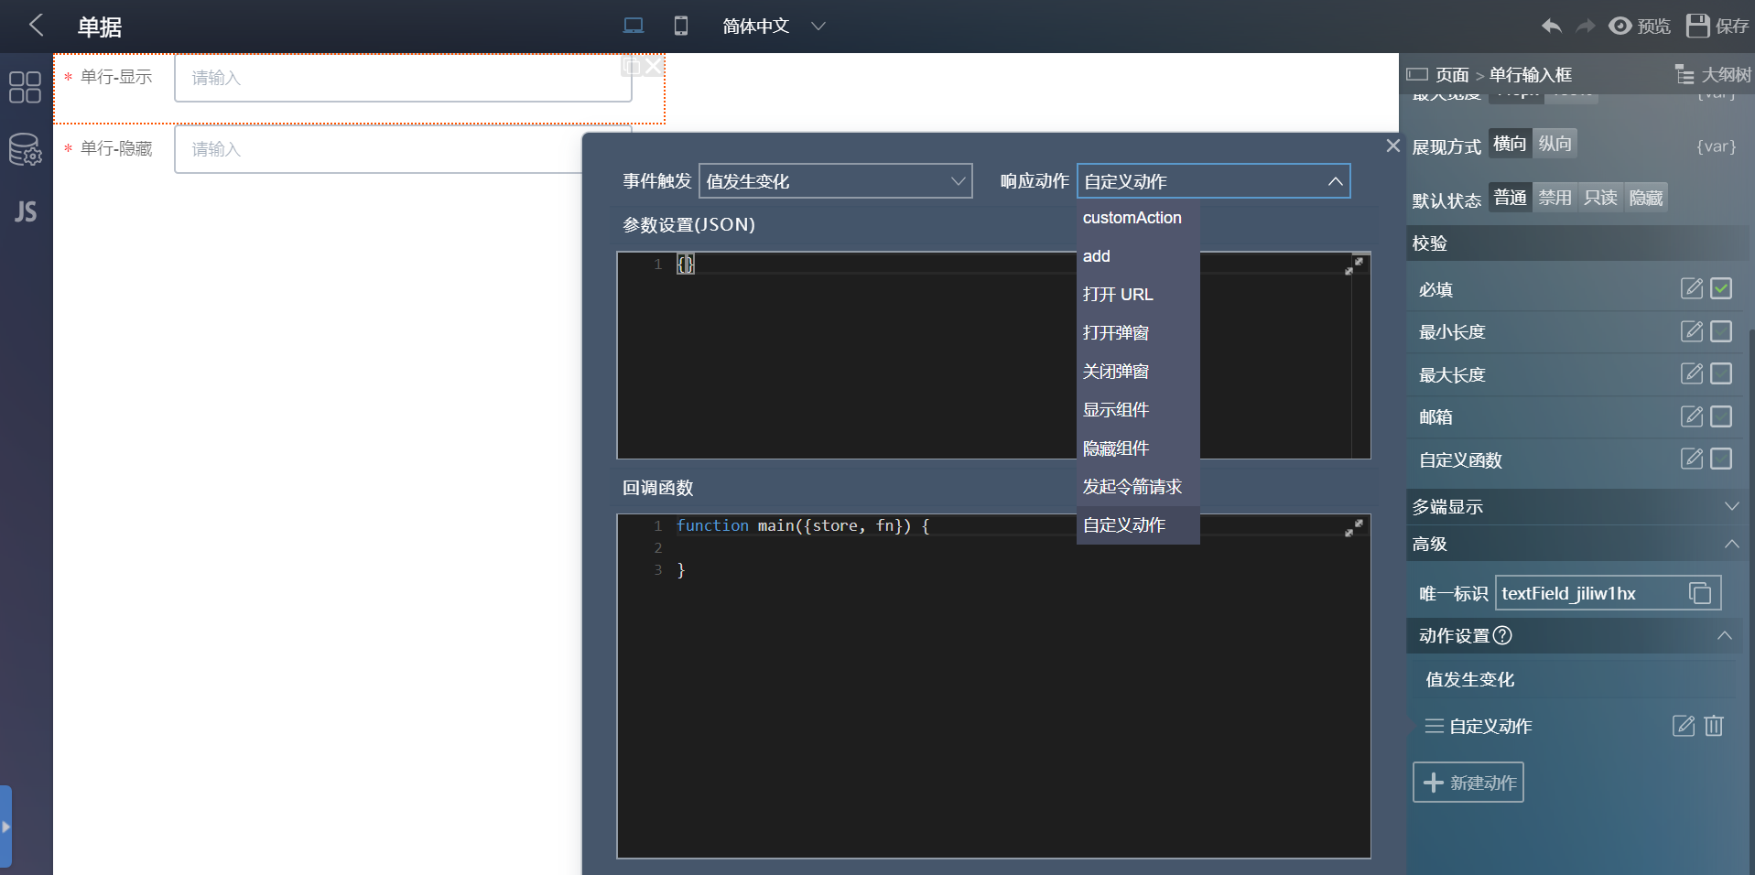Click the {var} binding for 展现方式
Screen dimensions: 1755x875
coord(1716,146)
